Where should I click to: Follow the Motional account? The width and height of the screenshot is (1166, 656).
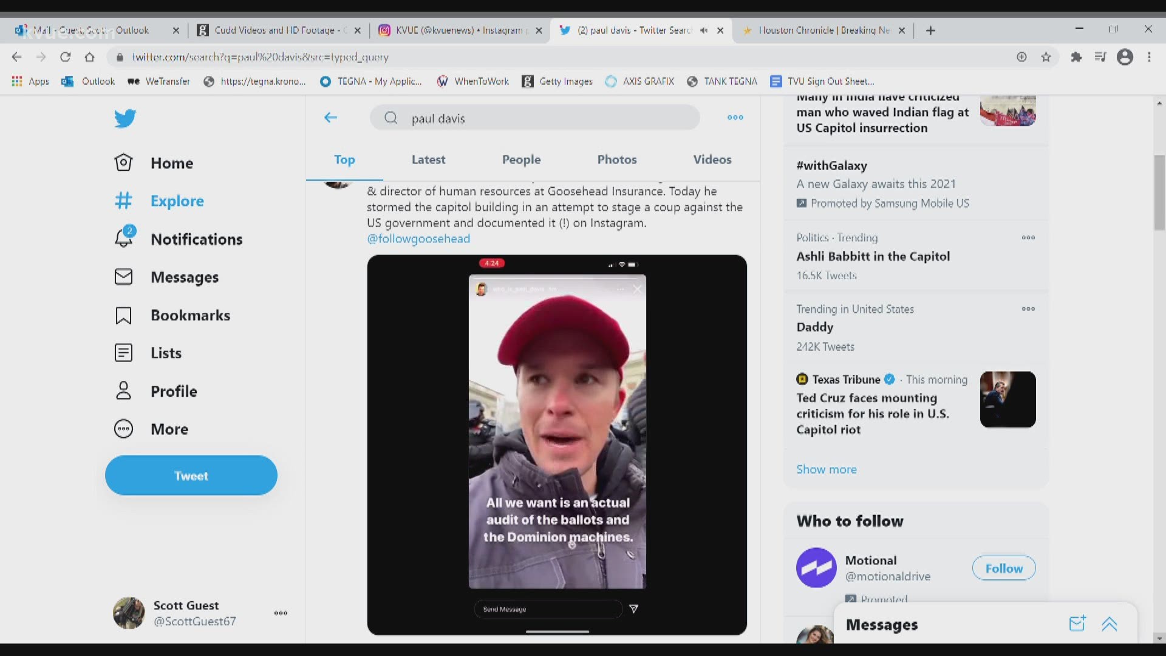pyautogui.click(x=1003, y=569)
